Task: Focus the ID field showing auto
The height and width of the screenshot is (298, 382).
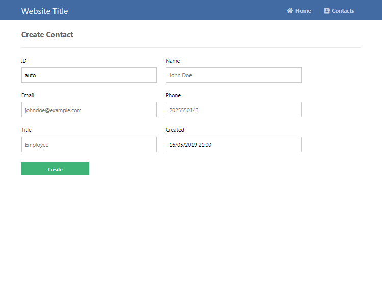Action: point(89,75)
